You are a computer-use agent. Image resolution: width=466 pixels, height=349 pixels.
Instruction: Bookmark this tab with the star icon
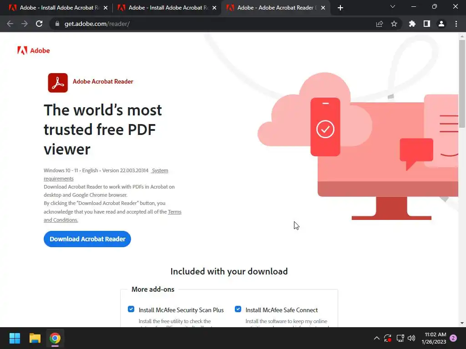[x=394, y=24]
